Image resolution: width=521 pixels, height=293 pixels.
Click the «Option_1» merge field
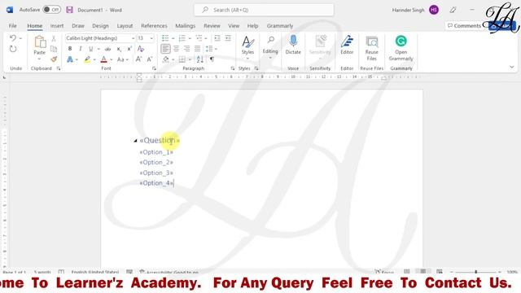156,152
